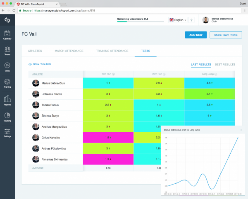Click the ADD NEW button
Screen dimensions: 248x199
(196, 35)
